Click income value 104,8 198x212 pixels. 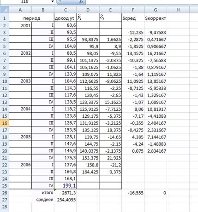tap(66, 46)
